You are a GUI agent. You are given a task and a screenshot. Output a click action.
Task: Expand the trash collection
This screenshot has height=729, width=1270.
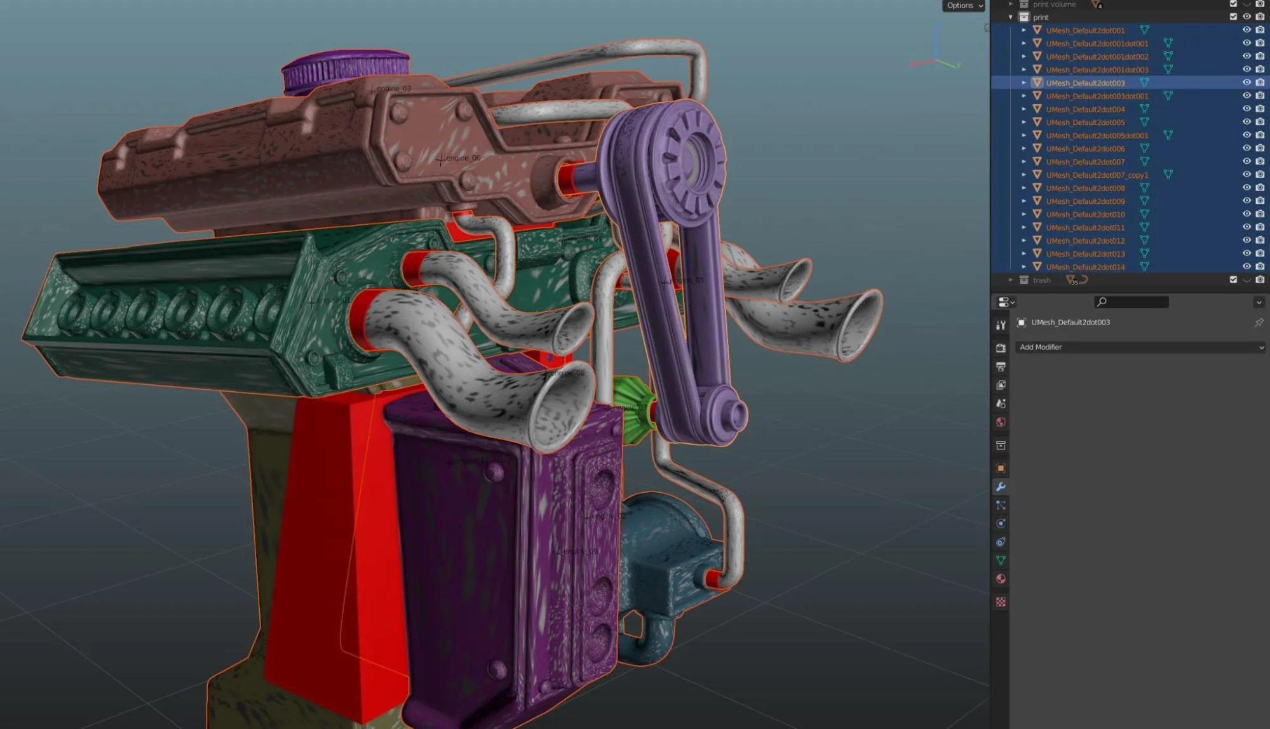[x=1011, y=280]
